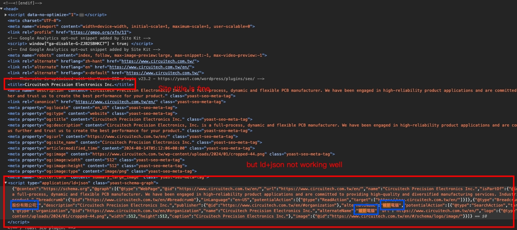Select the meta viewport element line

[131, 26]
